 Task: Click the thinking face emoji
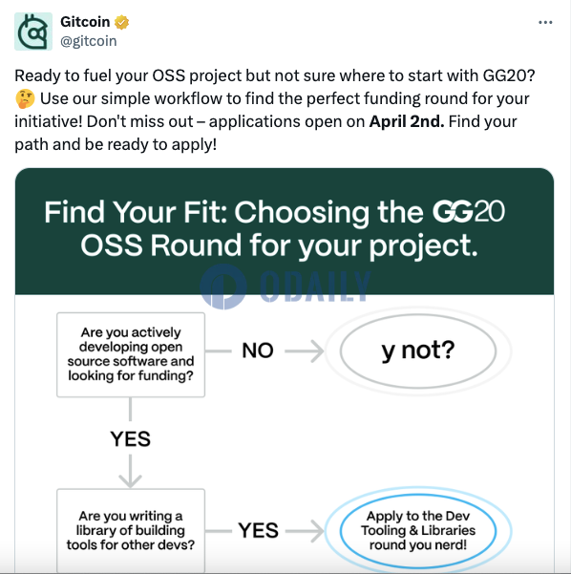(25, 98)
